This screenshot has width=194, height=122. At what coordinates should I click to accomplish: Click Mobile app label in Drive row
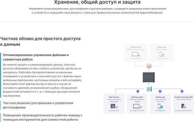coord(160,97)
